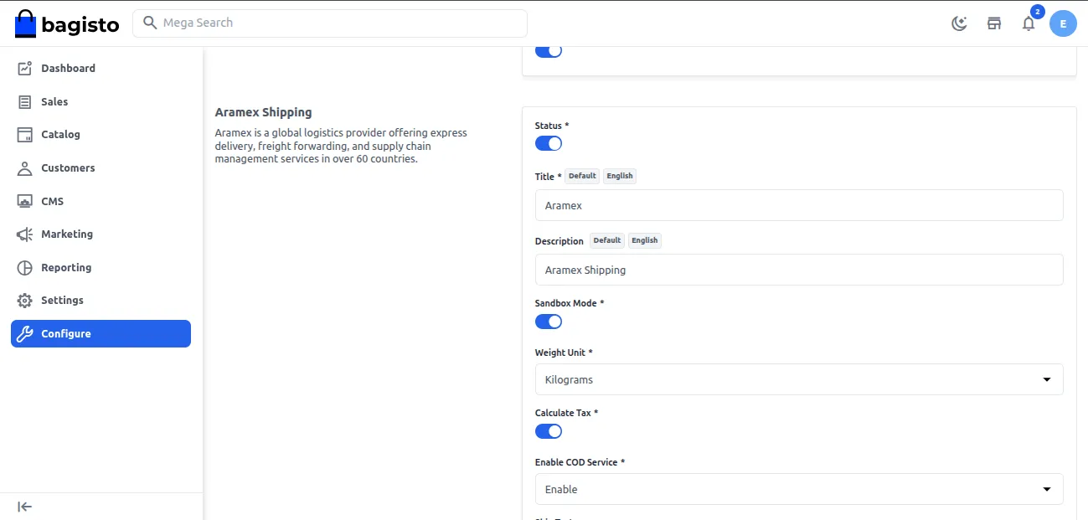Click the Aramex description paragraph
This screenshot has width=1088, height=520.
click(341, 146)
